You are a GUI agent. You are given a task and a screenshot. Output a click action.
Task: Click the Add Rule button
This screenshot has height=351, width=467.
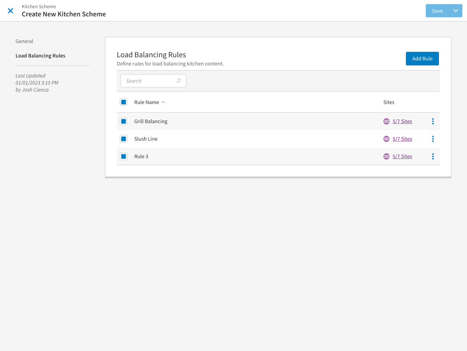point(422,58)
